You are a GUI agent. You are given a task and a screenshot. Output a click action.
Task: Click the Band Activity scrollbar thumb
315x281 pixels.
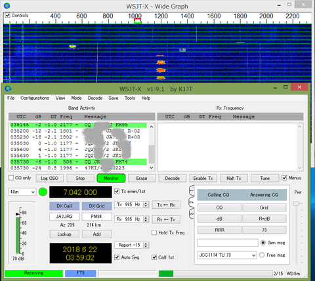pyautogui.click(x=152, y=154)
